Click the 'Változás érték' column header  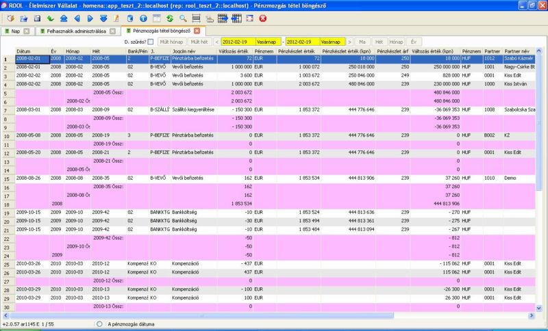coord(233,51)
